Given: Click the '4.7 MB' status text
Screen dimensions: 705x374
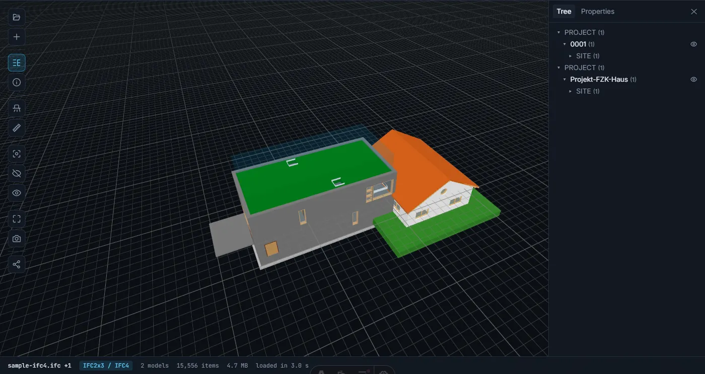Looking at the screenshot, I should (x=237, y=365).
